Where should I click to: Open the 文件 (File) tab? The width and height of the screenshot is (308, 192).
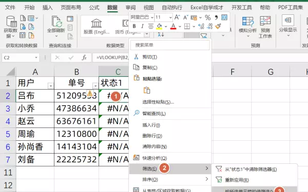10,8
